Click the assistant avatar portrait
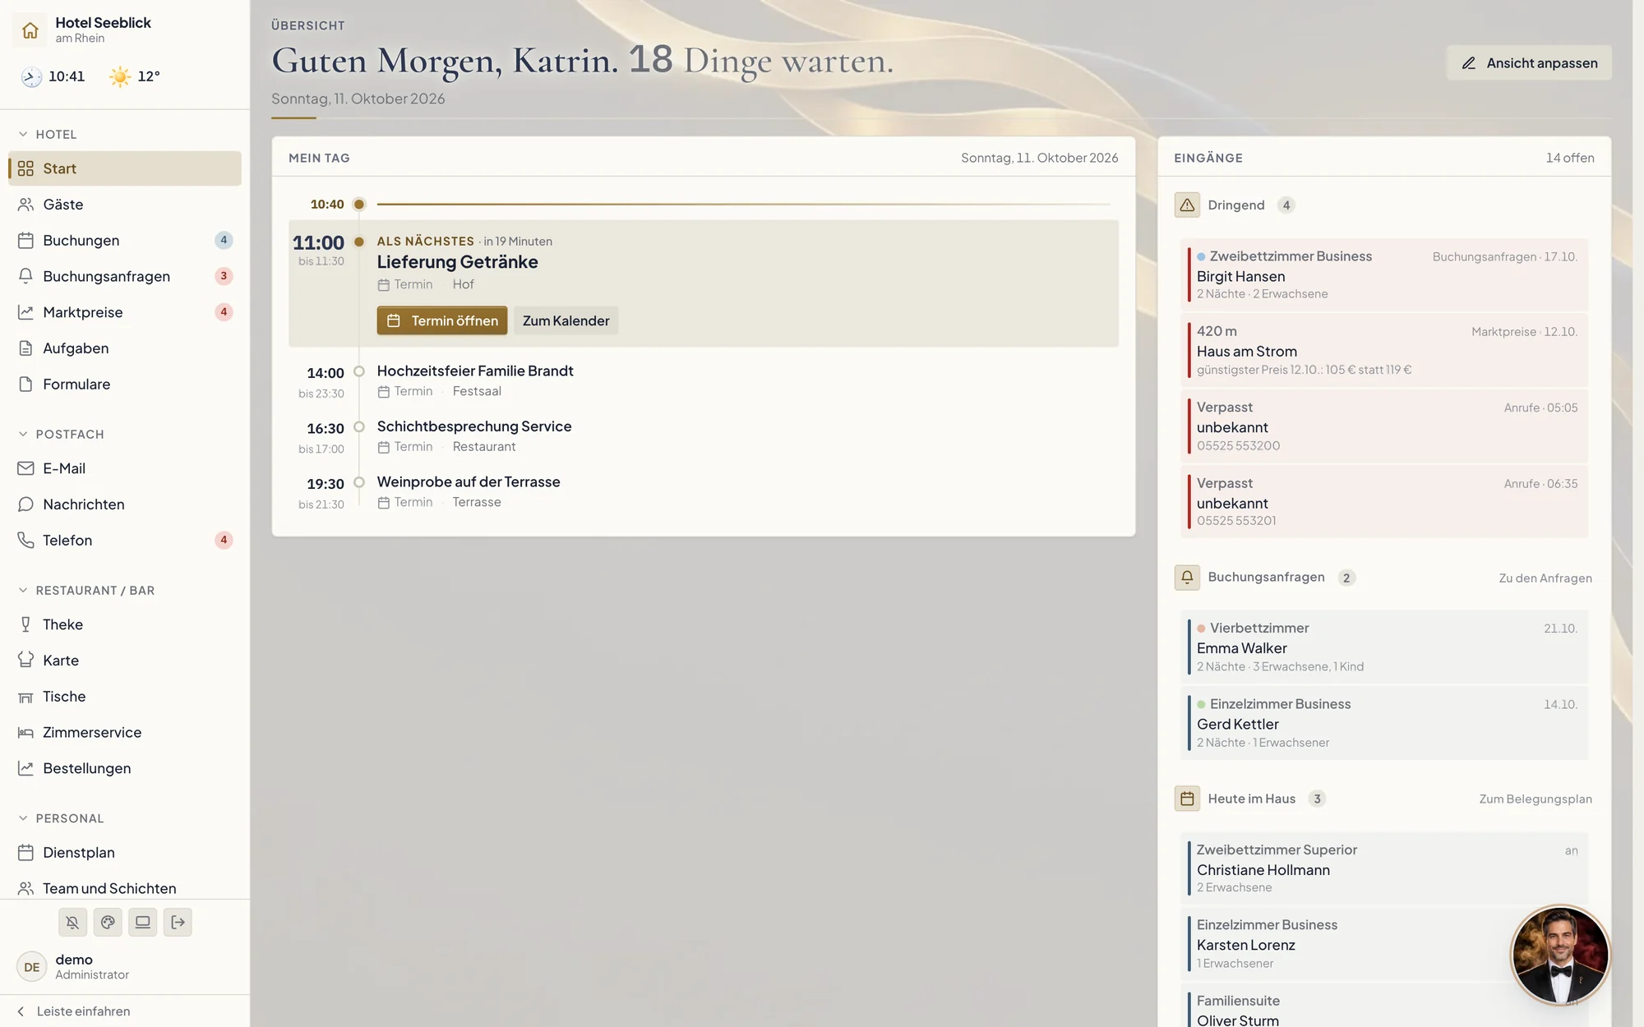 tap(1560, 955)
